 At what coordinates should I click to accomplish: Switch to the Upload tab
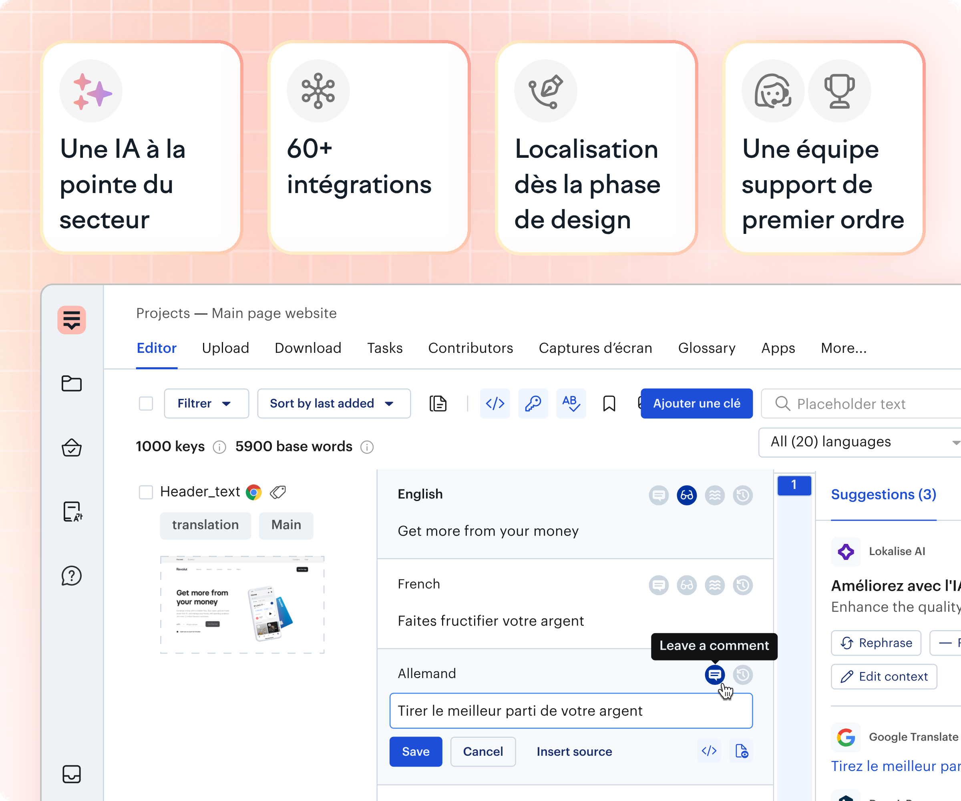[225, 348]
